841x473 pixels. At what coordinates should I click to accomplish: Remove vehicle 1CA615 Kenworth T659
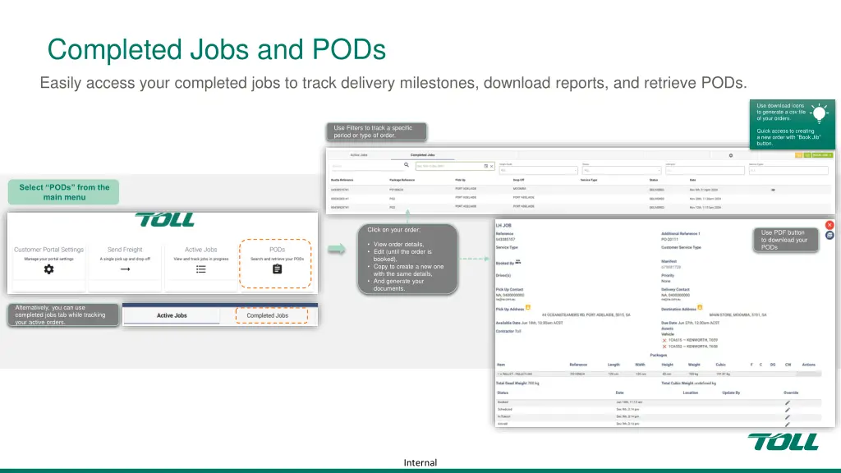(x=664, y=341)
